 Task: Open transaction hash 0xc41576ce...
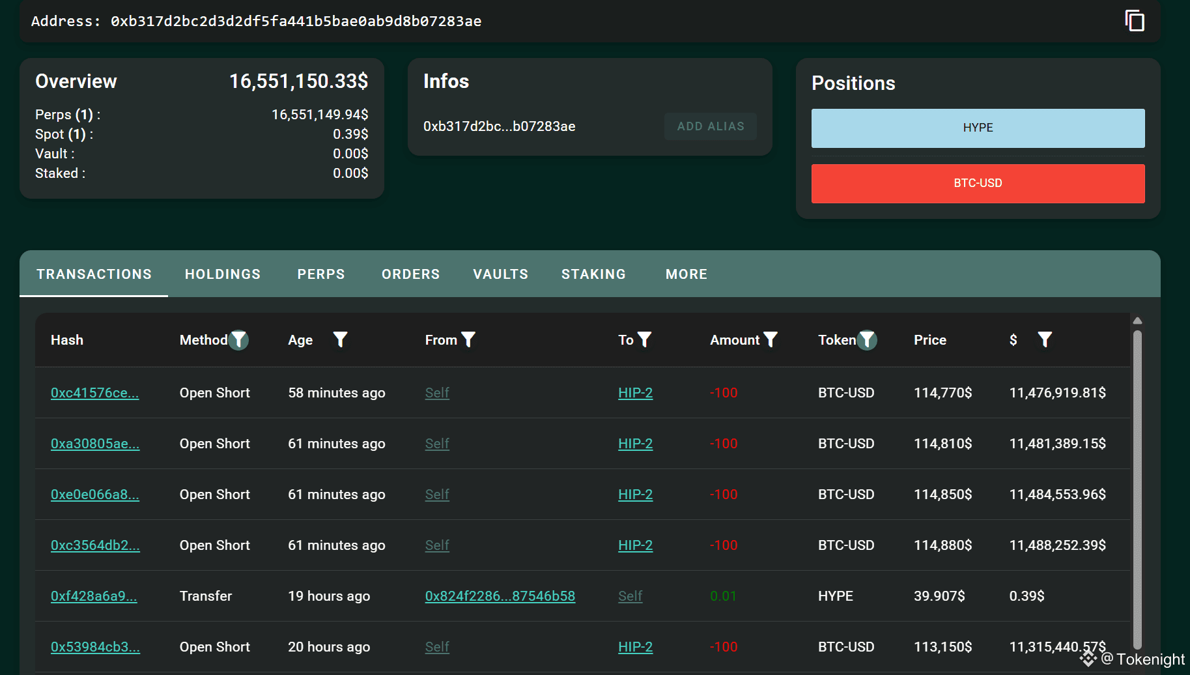pos(95,393)
